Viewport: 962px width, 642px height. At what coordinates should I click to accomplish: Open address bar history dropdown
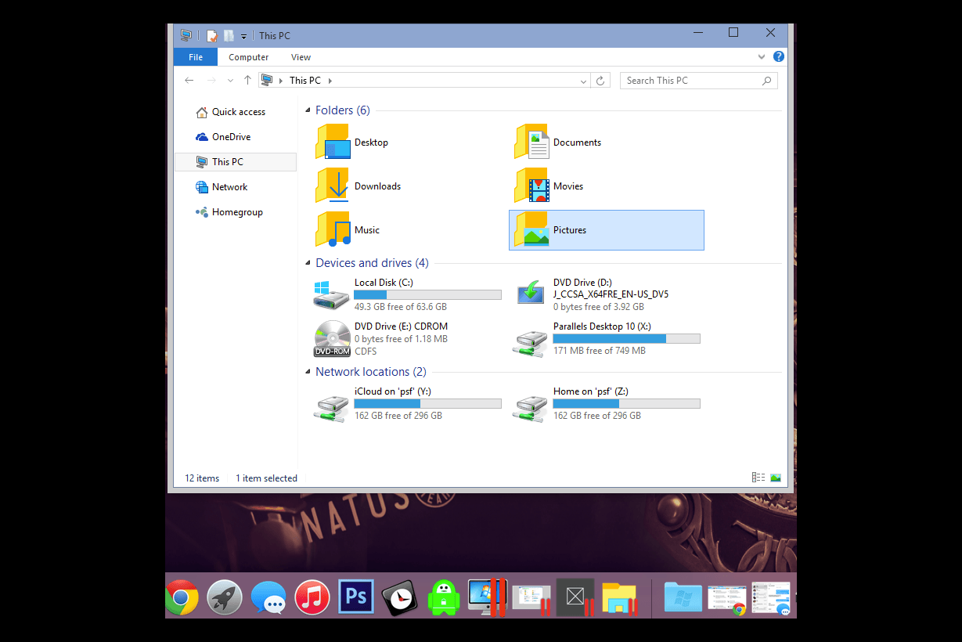coord(584,81)
